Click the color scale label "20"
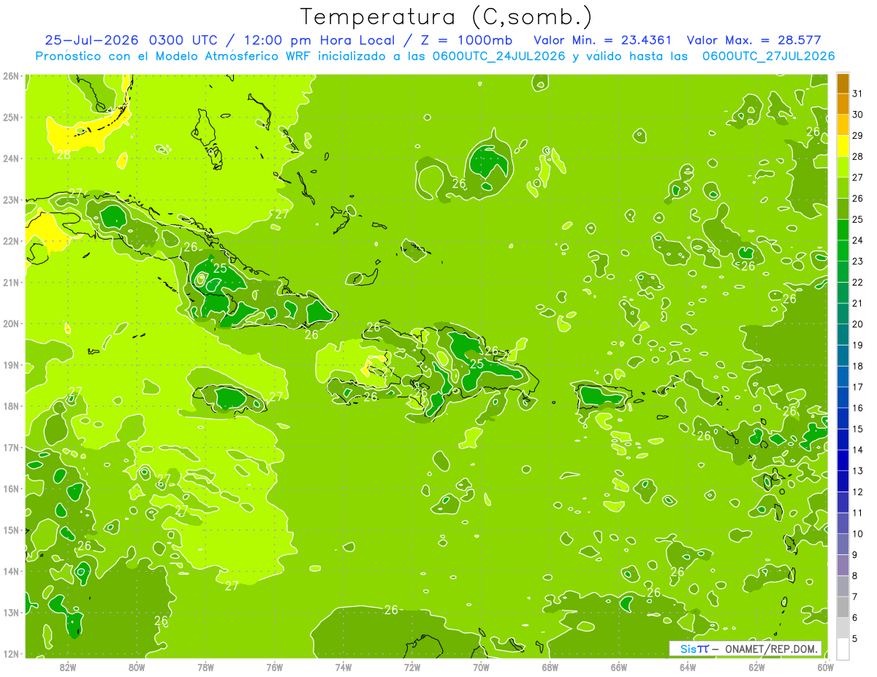Image resolution: width=877 pixels, height=677 pixels. 858,324
